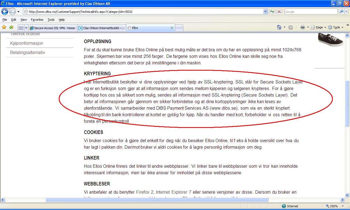Grab the vertical scrollbar thumb
350x210 pixels.
[x=347, y=103]
